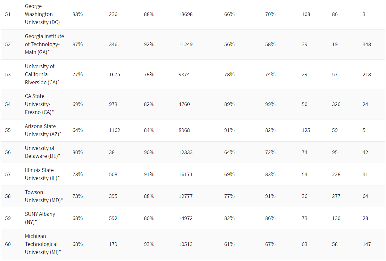This screenshot has height=261, width=386.
Task: Select the 14972 value in SUNY Albany row
Action: click(x=185, y=218)
